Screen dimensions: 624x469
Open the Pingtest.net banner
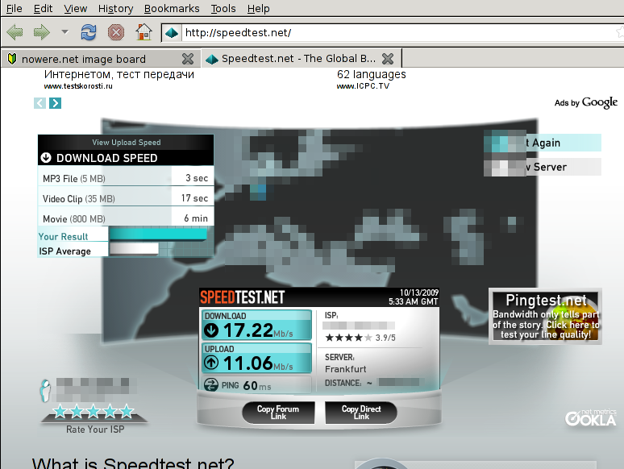(x=545, y=316)
